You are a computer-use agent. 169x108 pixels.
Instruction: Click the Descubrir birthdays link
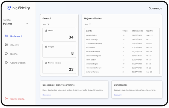click(x=118, y=95)
